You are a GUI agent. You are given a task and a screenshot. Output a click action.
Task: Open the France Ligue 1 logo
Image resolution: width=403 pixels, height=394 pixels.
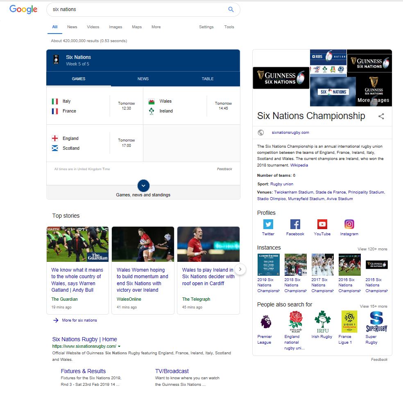(349, 322)
